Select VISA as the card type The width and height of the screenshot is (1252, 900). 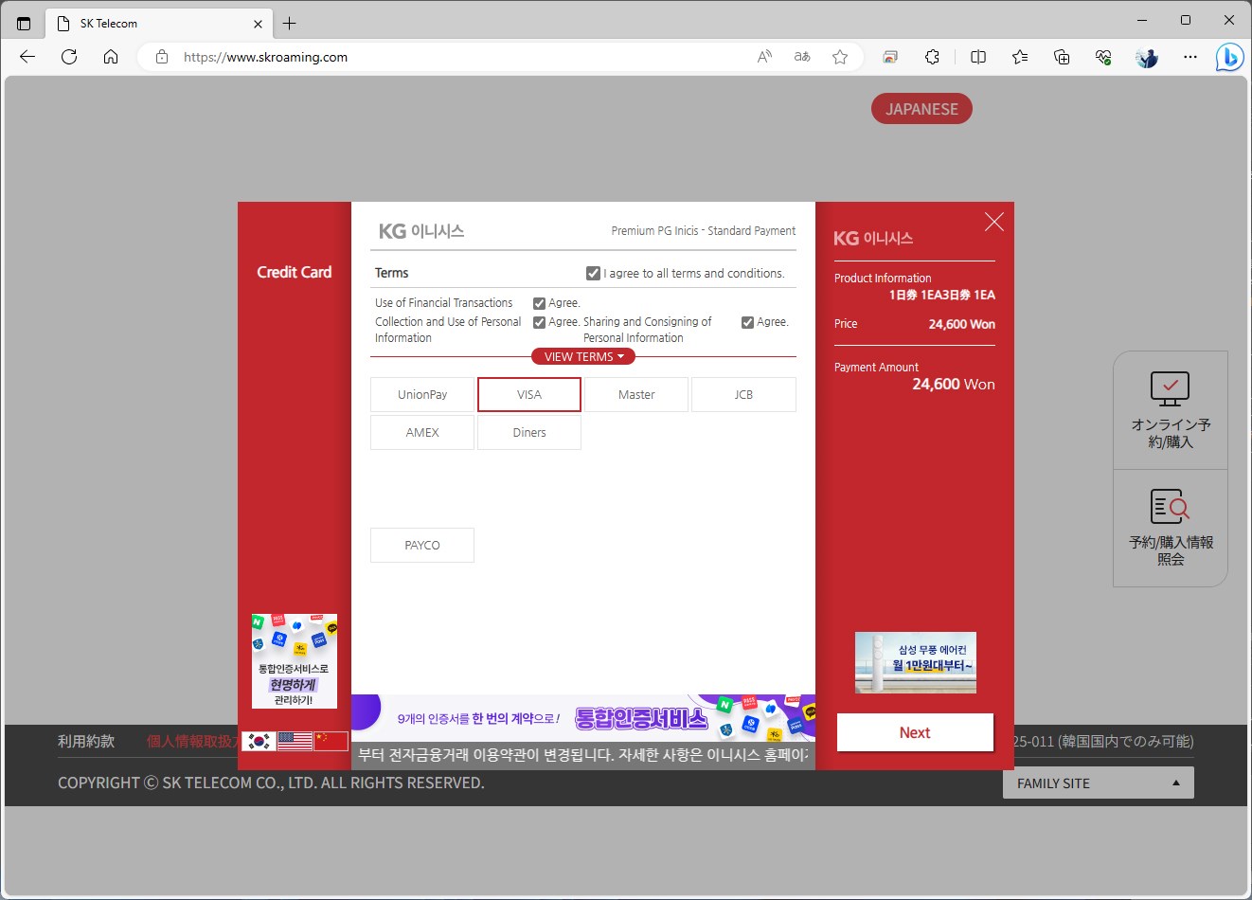528,394
